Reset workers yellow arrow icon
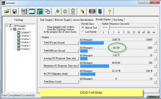Viewport: 161px width, 99px height. coord(83,11)
